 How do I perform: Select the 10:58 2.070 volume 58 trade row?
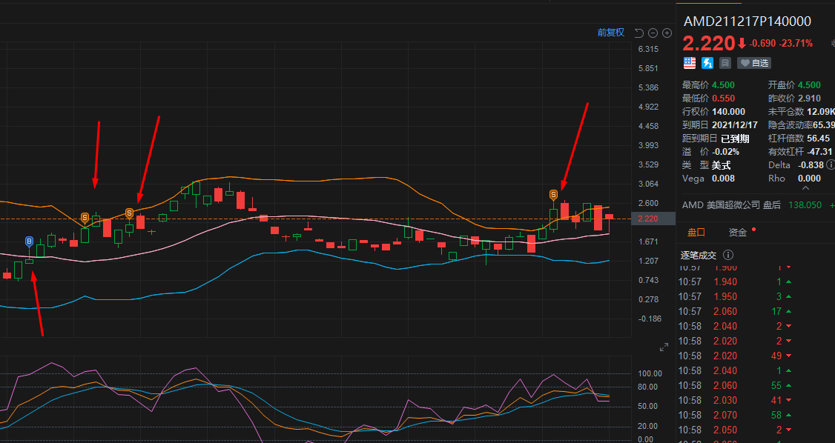(x=756, y=416)
